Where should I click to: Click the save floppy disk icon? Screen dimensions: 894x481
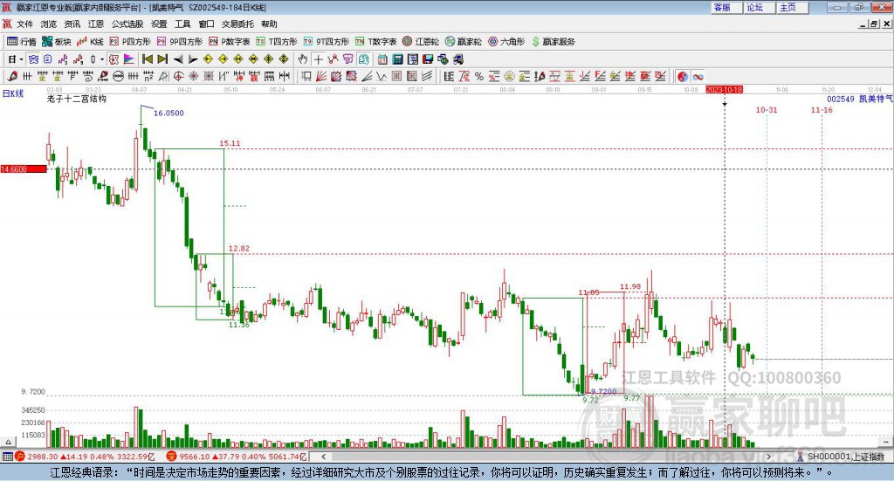[x=428, y=59]
